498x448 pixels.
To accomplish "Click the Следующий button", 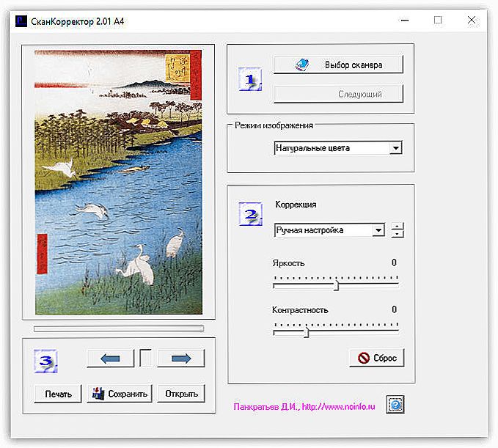I will point(338,94).
